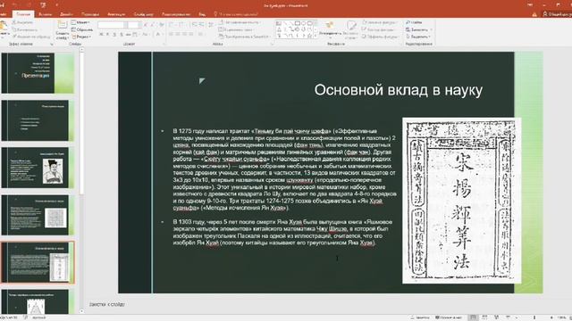
Task: Open the font name combo box
Action: [113, 25]
